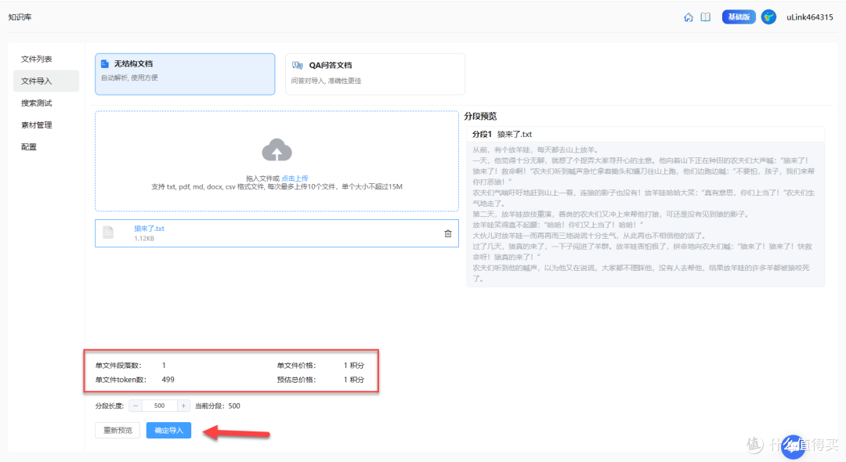
Task: Click the 1.12KB file size text
Action: click(x=144, y=238)
